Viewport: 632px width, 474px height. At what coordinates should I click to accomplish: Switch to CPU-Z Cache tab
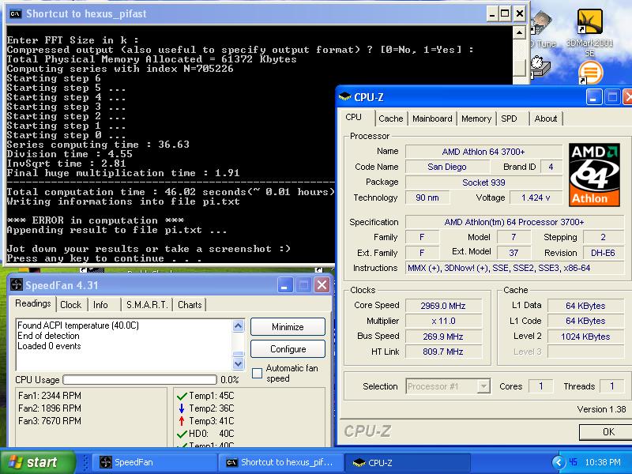[390, 118]
